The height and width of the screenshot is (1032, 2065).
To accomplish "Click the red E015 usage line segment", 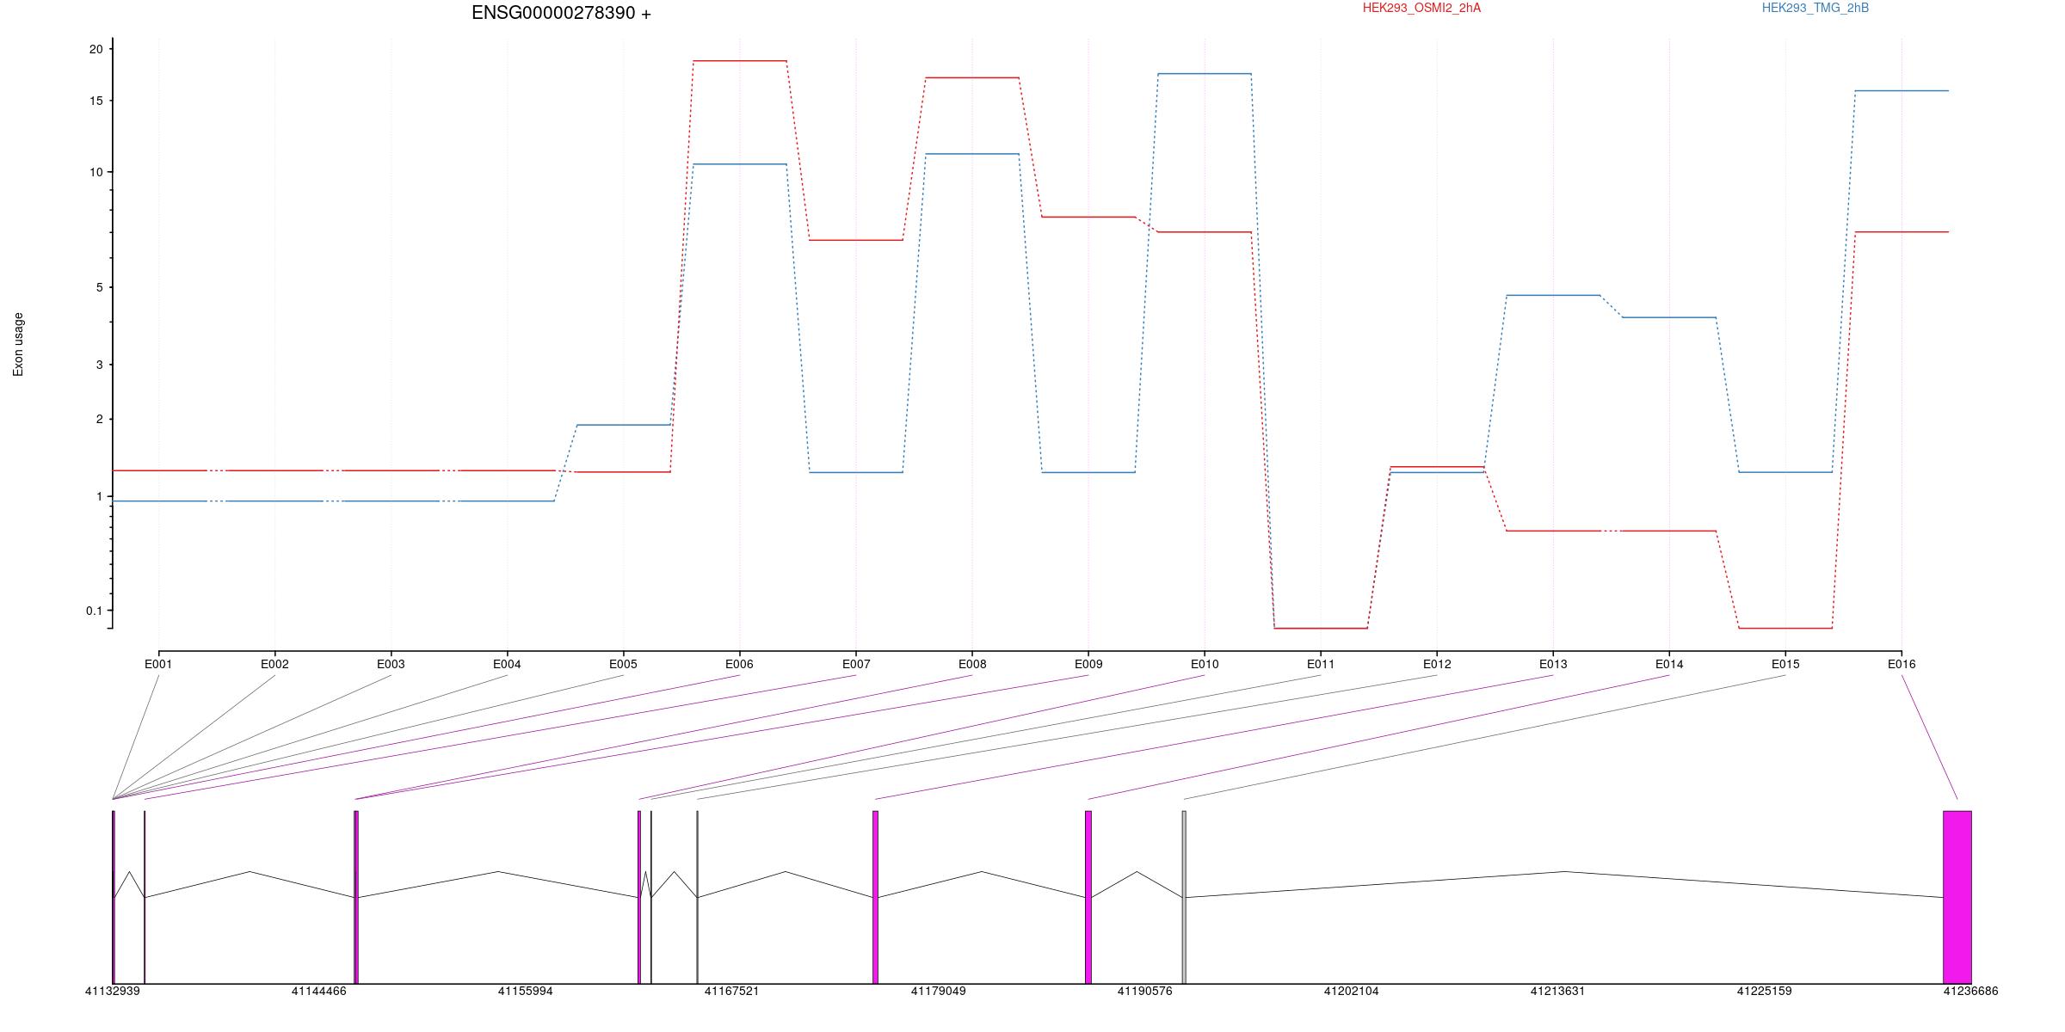I will 1785,628.
